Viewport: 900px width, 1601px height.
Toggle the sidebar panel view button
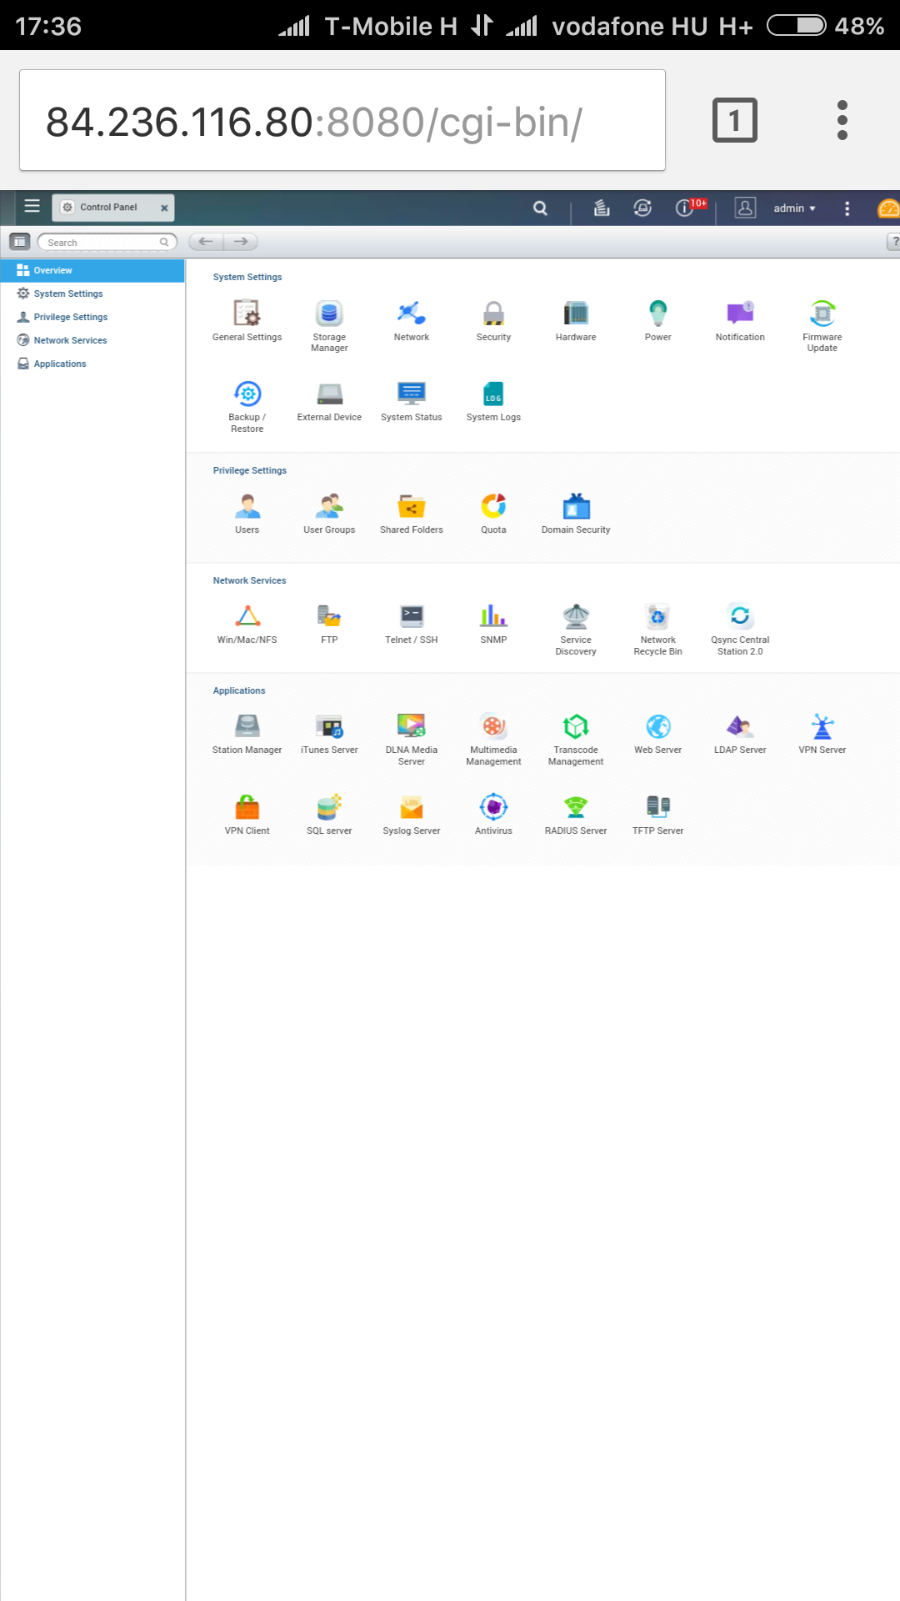pos(20,242)
